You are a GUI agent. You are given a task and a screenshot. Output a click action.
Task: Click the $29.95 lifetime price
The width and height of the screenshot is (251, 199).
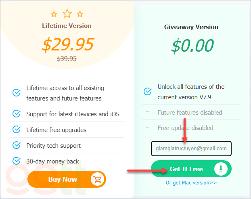[x=67, y=44]
